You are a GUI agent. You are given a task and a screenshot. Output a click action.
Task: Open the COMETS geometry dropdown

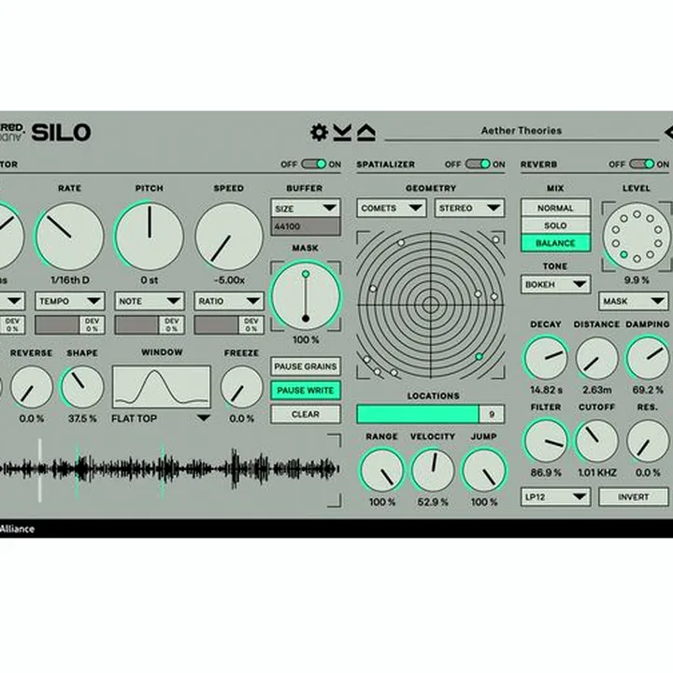(x=391, y=208)
